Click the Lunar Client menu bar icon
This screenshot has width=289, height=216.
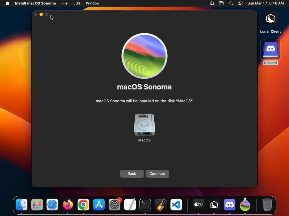click(212, 3)
